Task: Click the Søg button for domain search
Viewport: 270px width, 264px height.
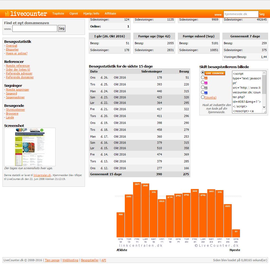Action: (x=62, y=28)
